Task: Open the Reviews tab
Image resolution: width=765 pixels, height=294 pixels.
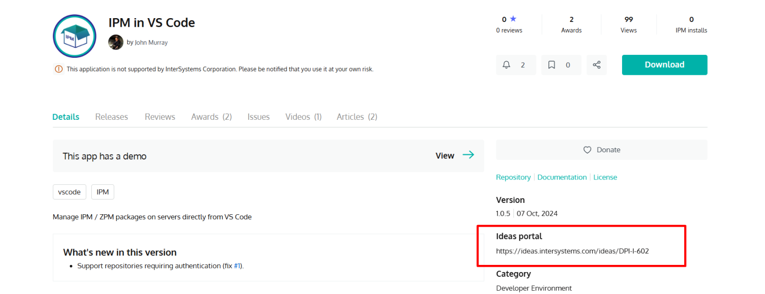Action: point(160,117)
